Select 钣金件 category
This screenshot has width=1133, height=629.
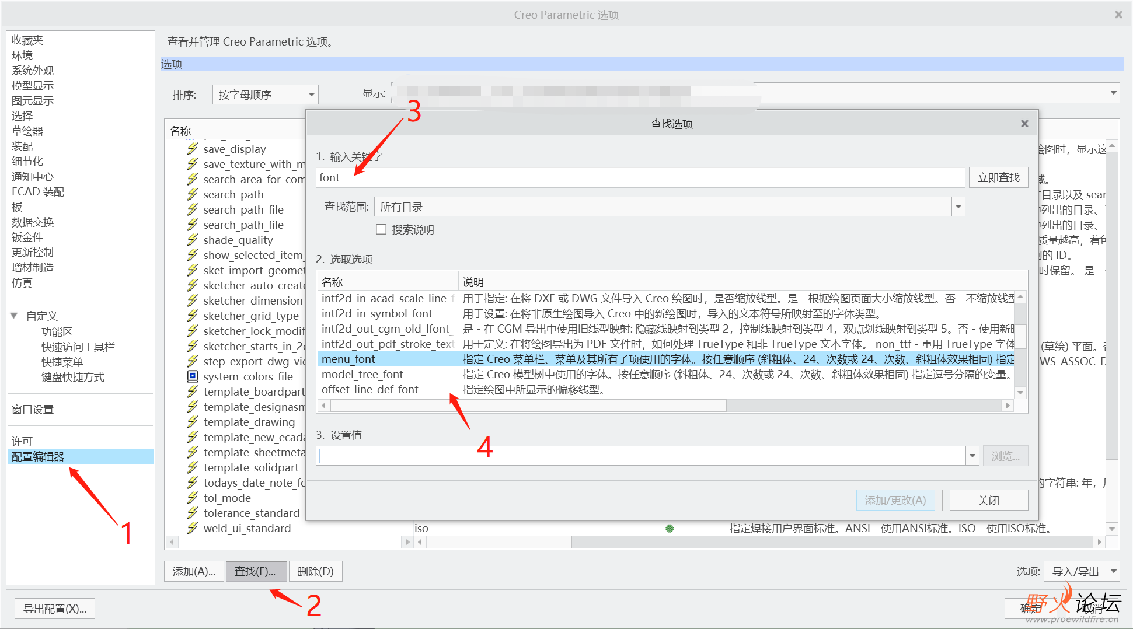pyautogui.click(x=27, y=237)
